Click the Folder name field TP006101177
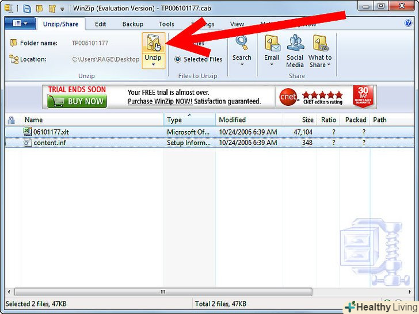 90,43
